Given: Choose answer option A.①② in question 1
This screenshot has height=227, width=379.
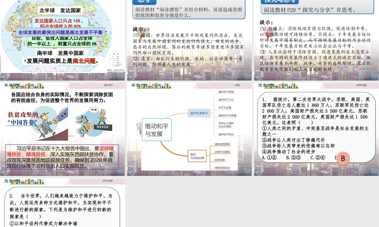Looking at the screenshot, I should 269,157.
